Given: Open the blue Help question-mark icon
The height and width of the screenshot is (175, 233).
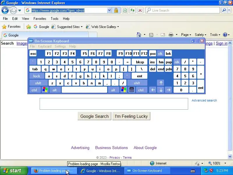Looking at the screenshot, I should point(225,35).
